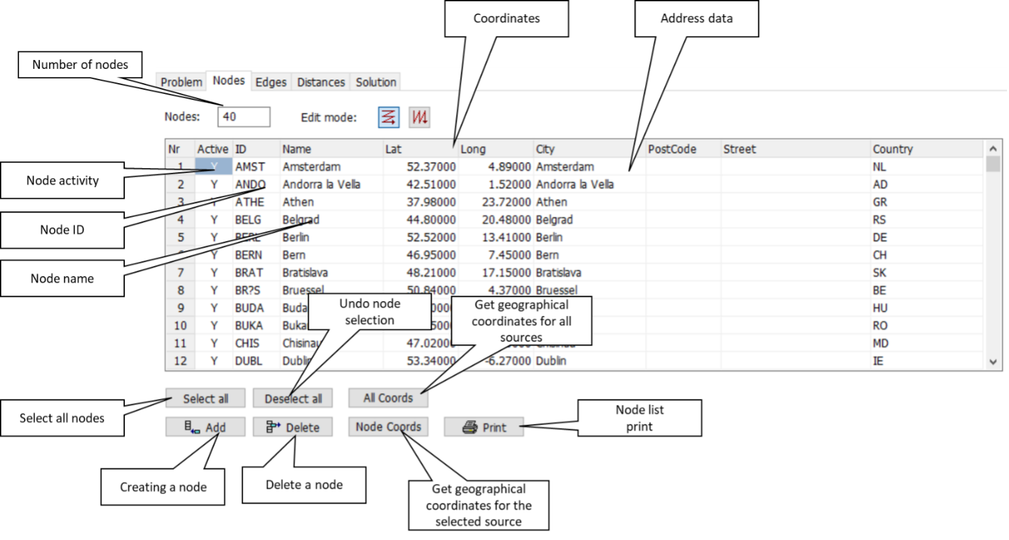Open the Solution tab
1009x540 pixels.
[376, 82]
